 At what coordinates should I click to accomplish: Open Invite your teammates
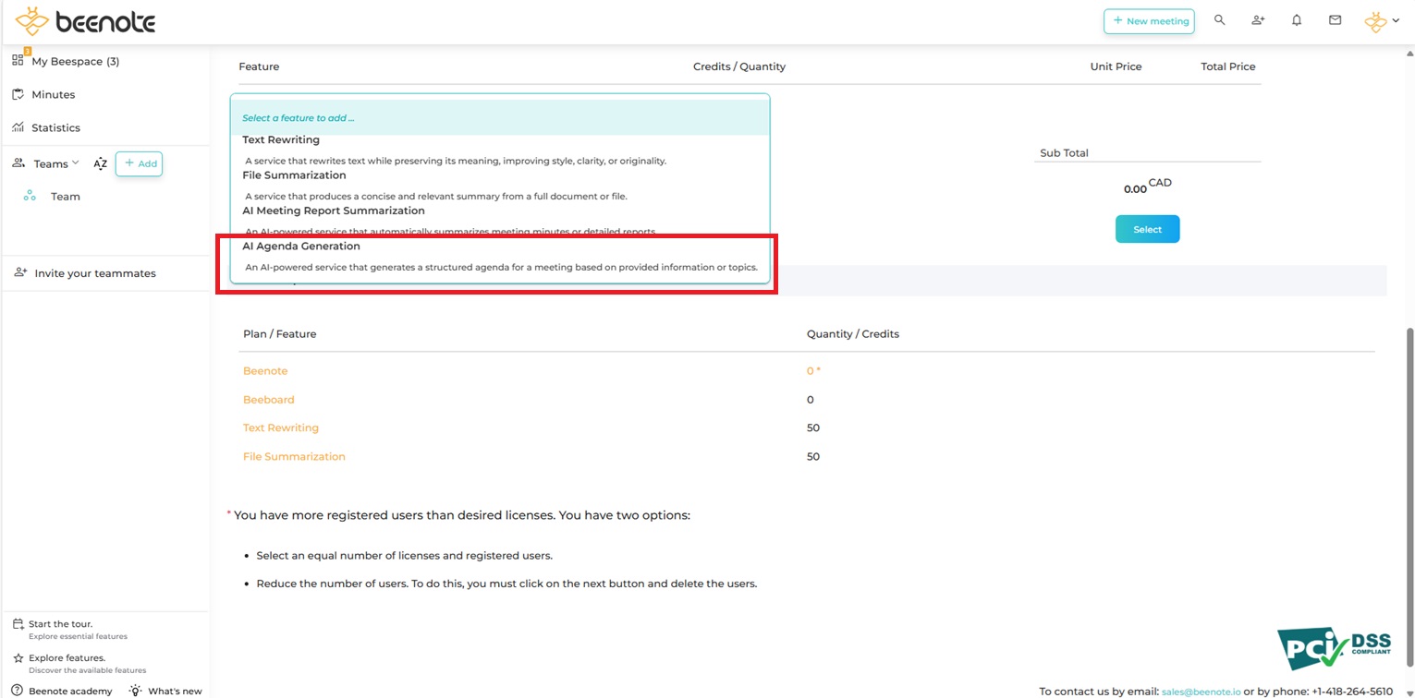[x=94, y=273]
